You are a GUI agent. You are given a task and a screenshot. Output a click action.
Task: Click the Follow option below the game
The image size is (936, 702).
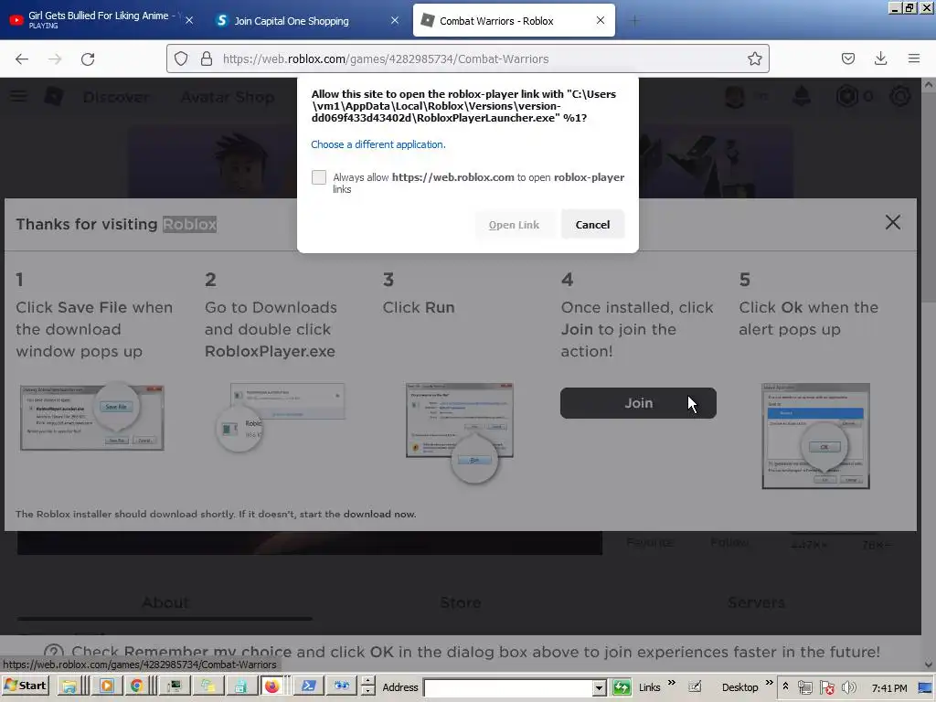[x=729, y=542]
